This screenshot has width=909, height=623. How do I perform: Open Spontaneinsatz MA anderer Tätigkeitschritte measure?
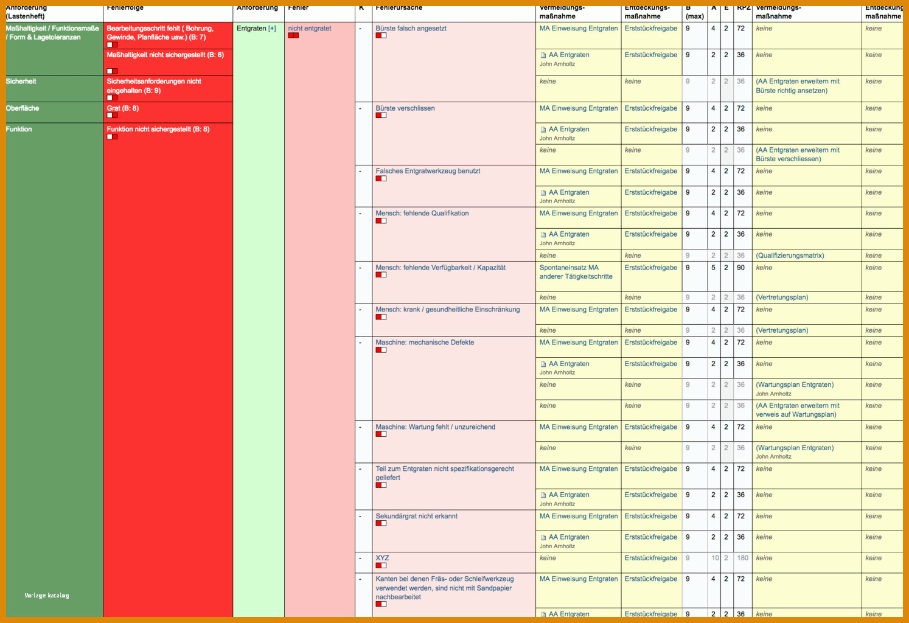pyautogui.click(x=576, y=272)
